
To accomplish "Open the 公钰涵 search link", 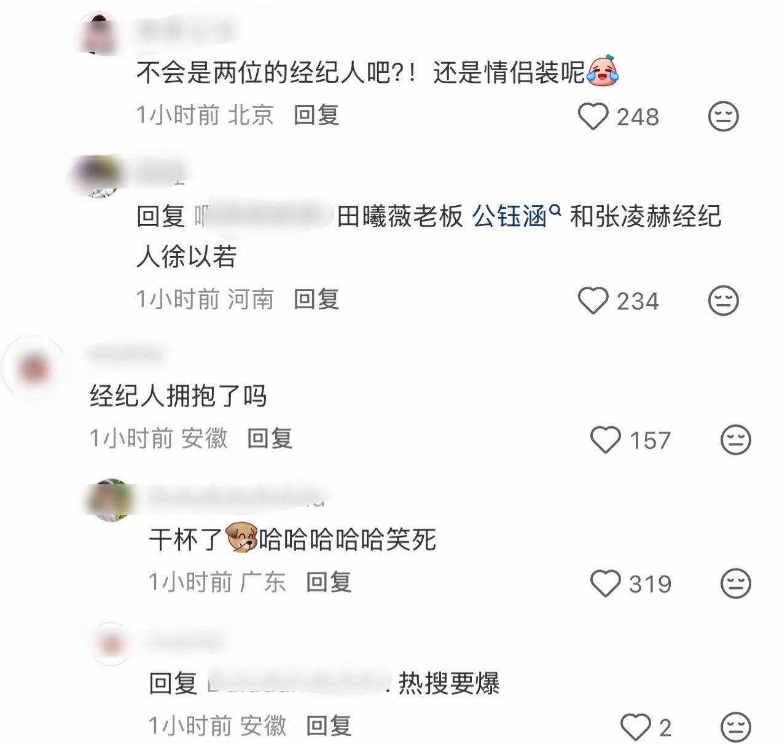I will [x=516, y=216].
